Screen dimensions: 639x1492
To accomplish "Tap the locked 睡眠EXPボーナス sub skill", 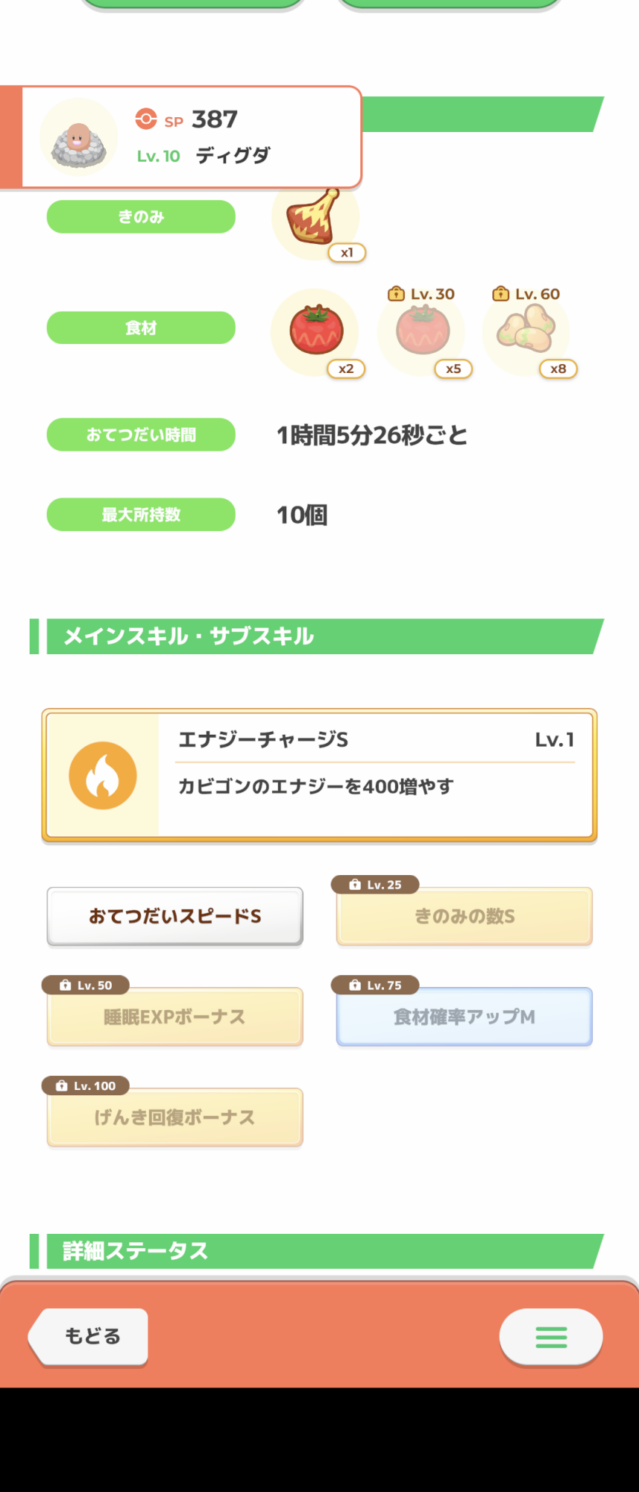I will tap(175, 1017).
